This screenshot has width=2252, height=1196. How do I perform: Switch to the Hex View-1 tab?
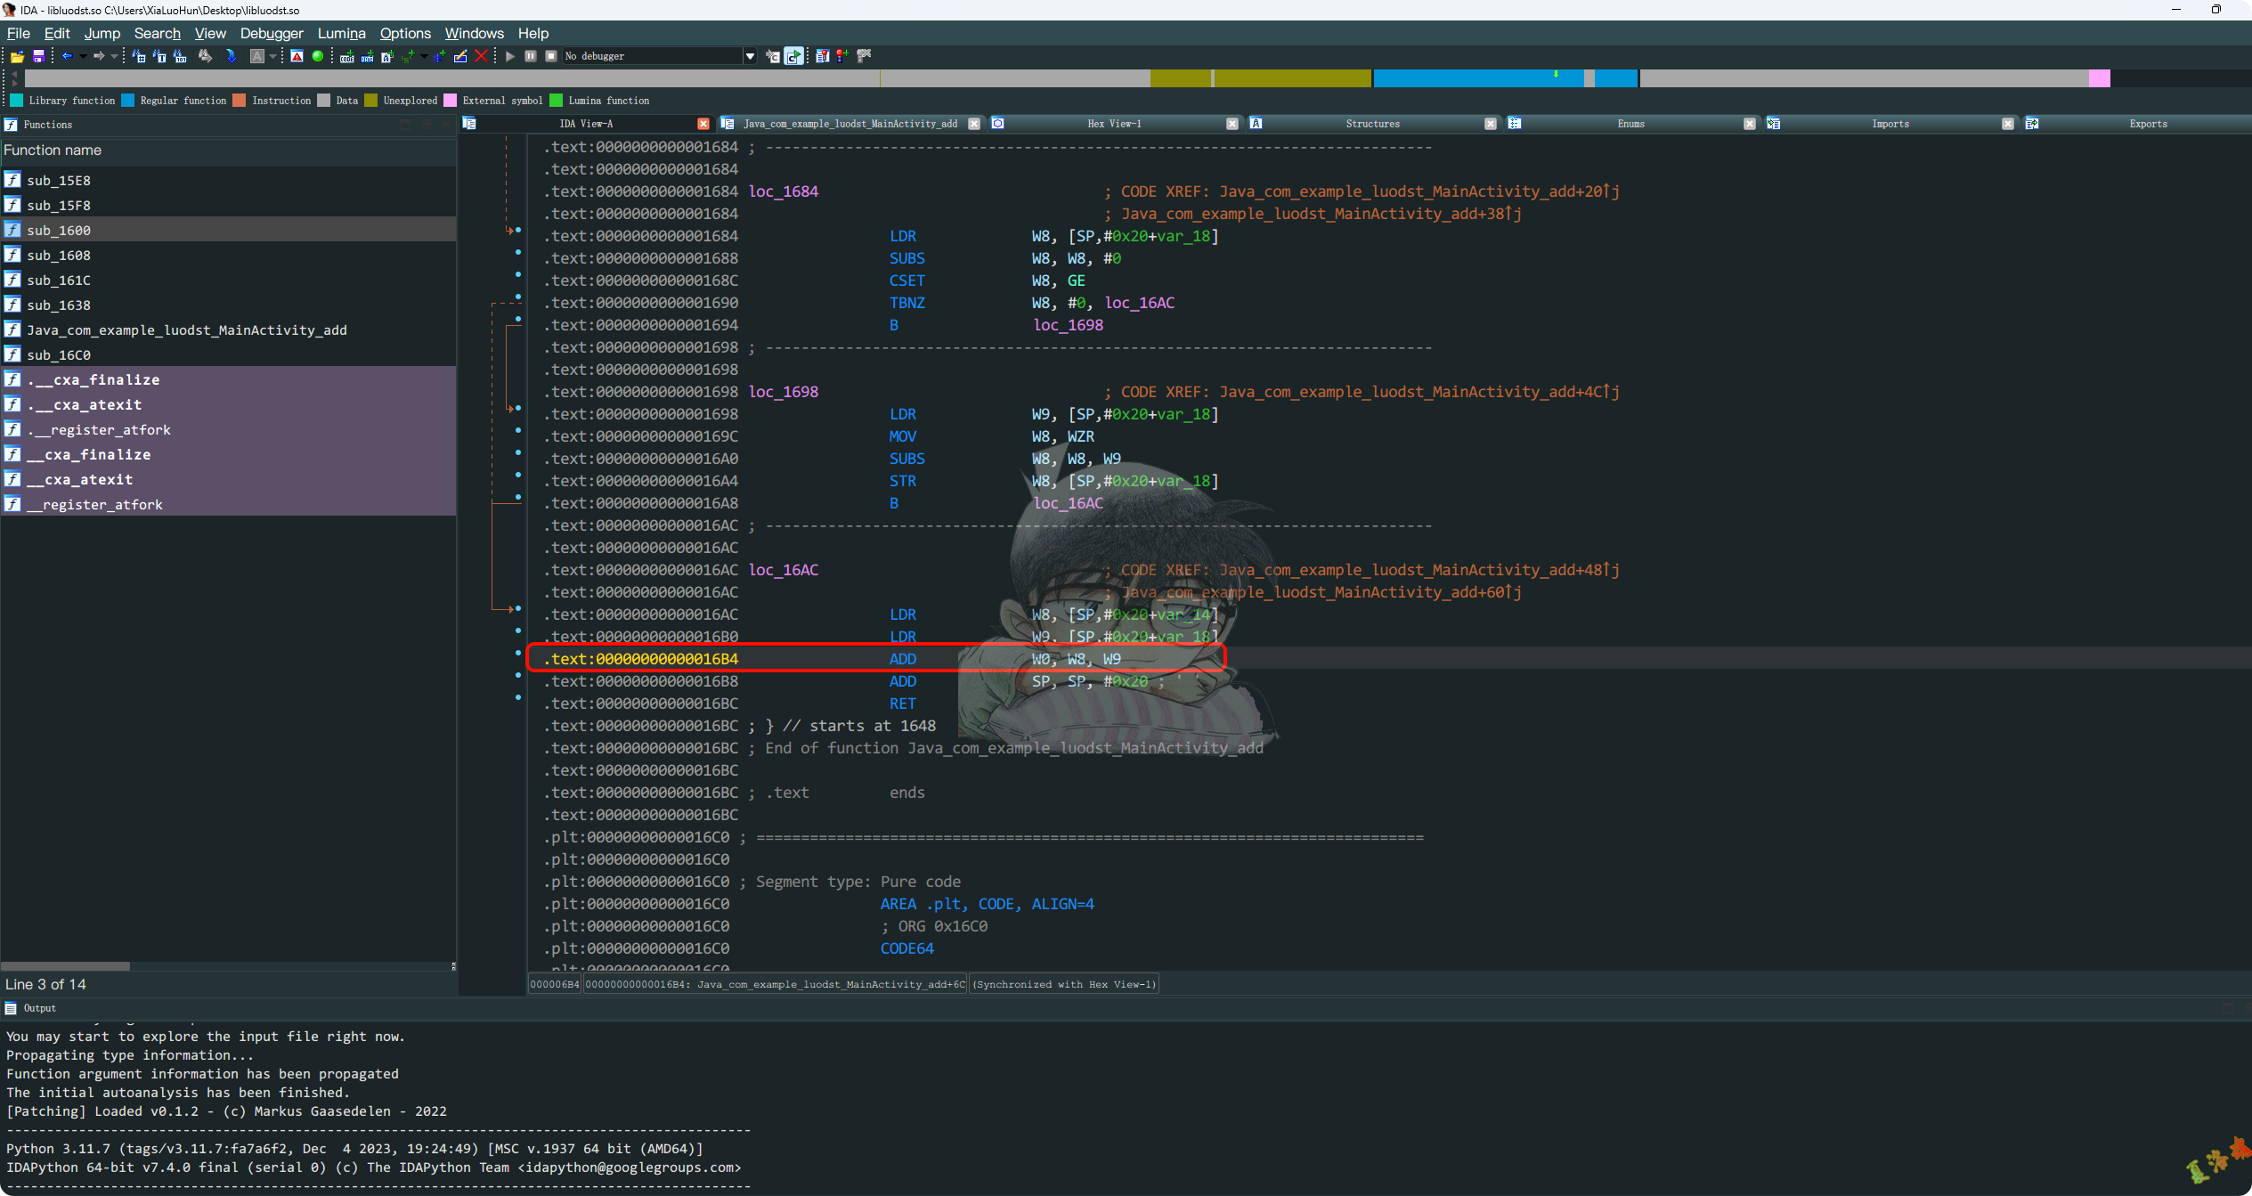(1113, 124)
